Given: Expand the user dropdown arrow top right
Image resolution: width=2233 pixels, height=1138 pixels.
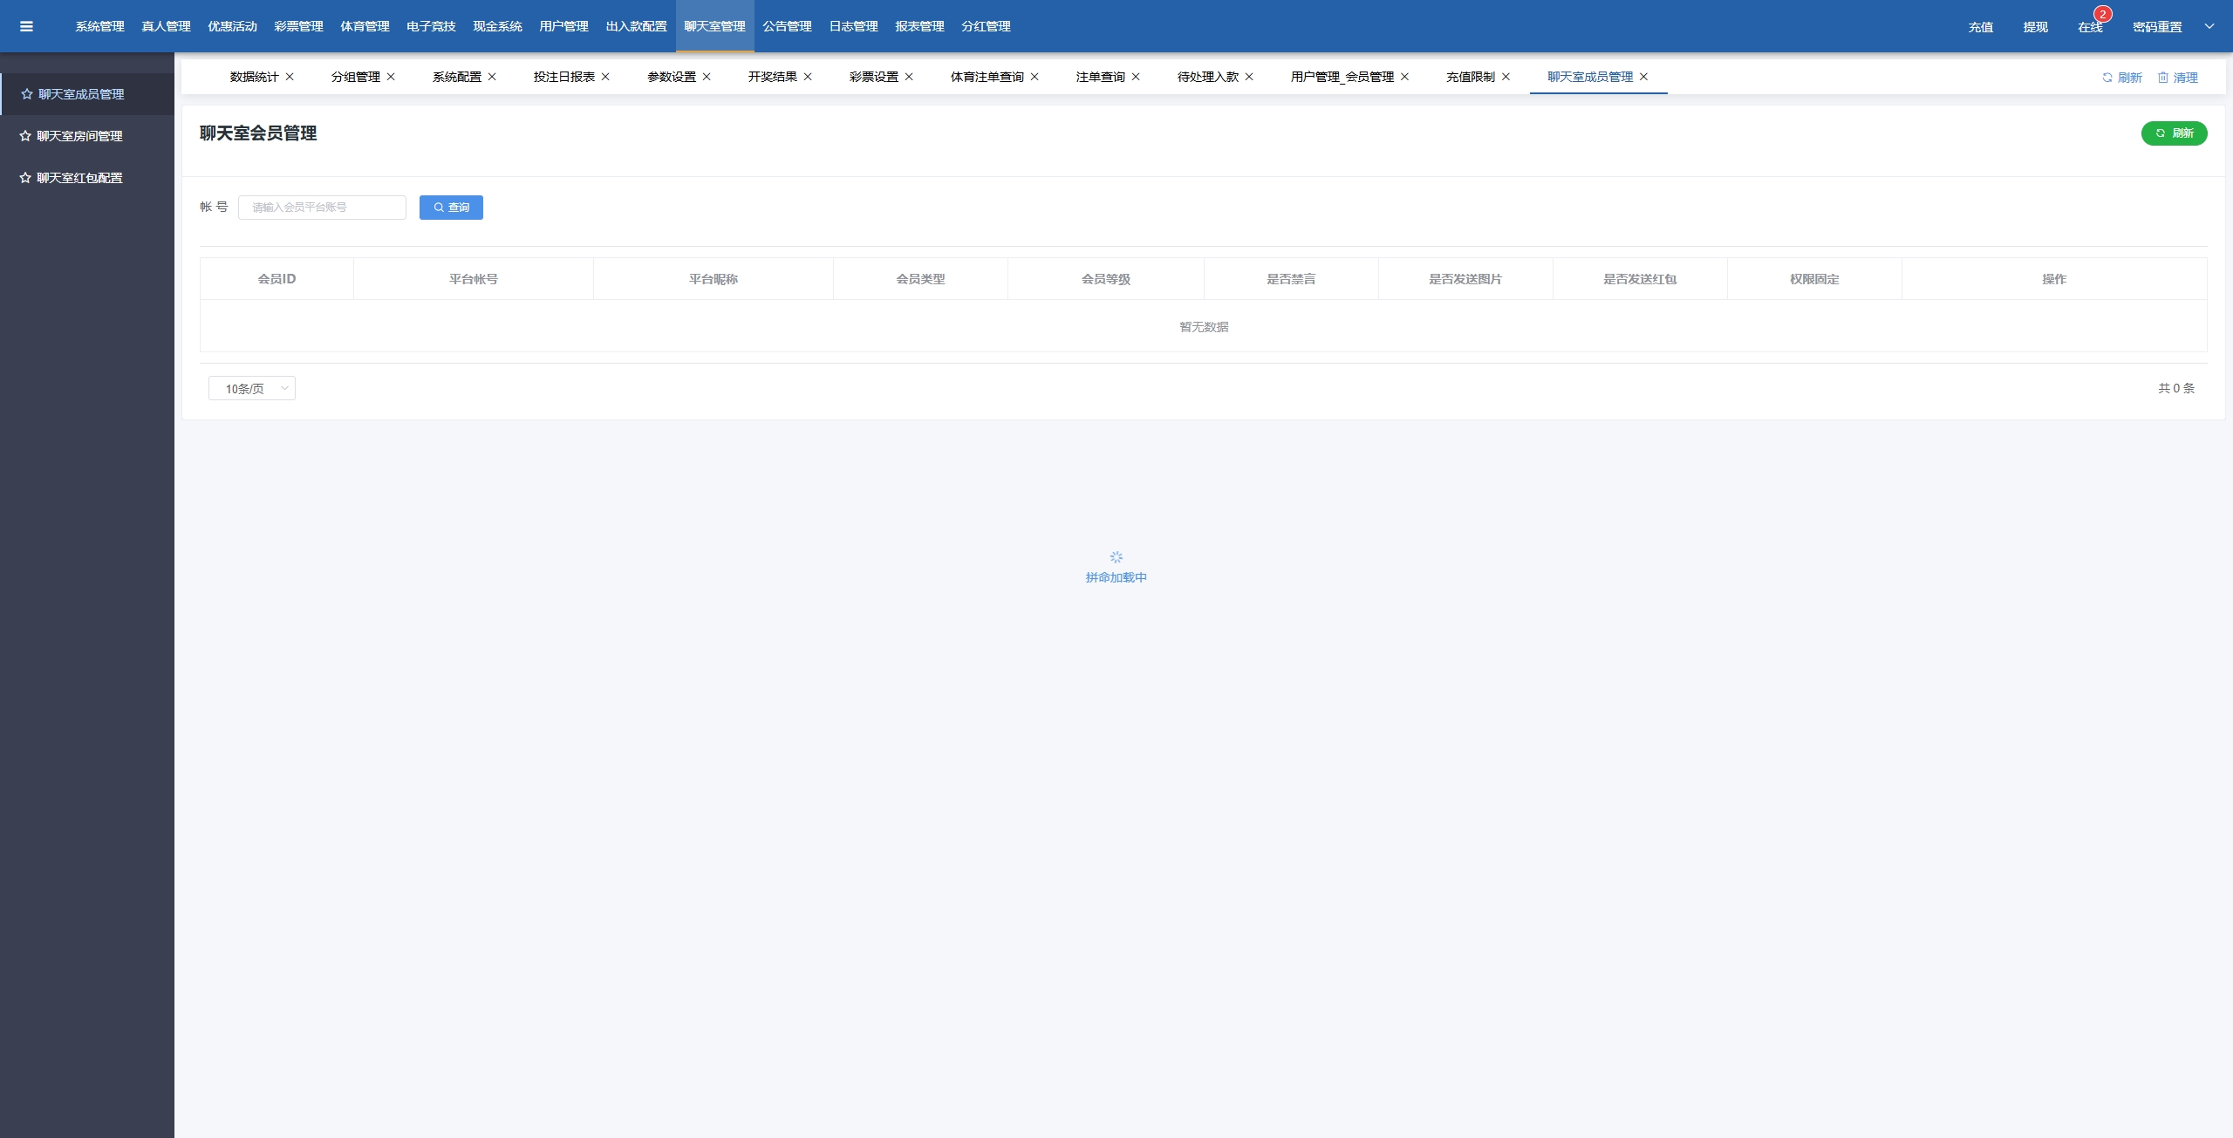Looking at the screenshot, I should tap(2209, 26).
